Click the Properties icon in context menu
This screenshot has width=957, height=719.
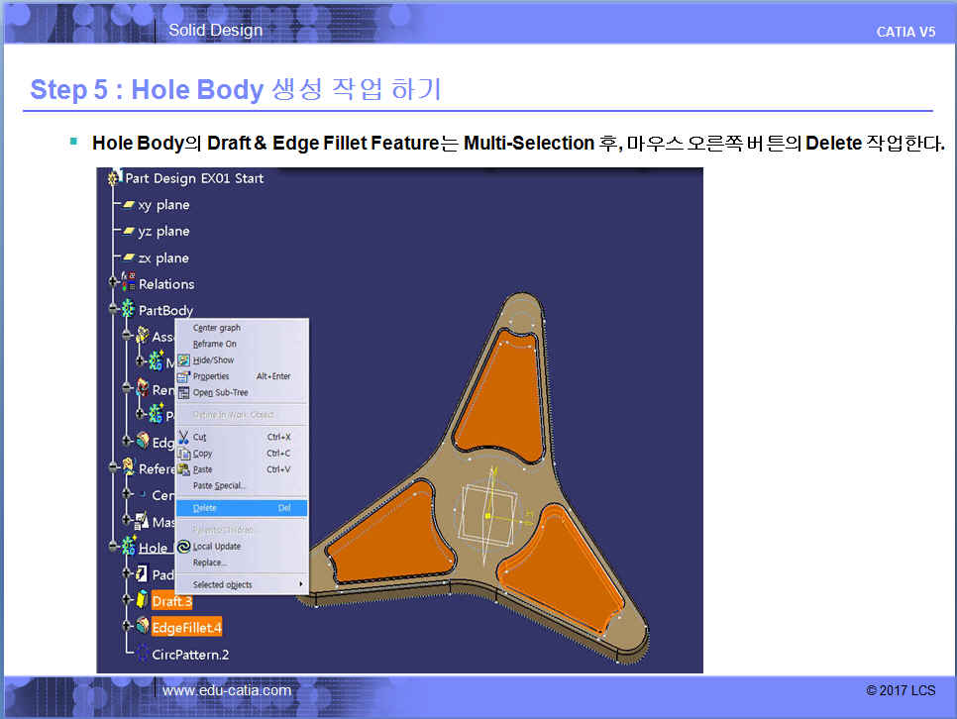click(183, 376)
